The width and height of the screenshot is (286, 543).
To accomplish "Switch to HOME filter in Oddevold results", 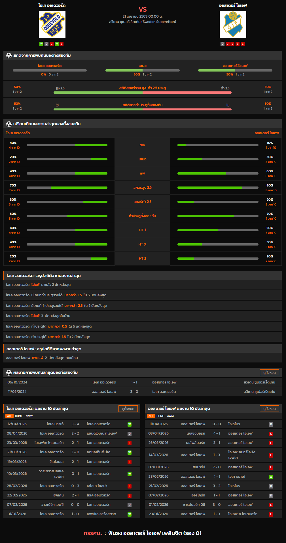I will pyautogui.click(x=19, y=416).
